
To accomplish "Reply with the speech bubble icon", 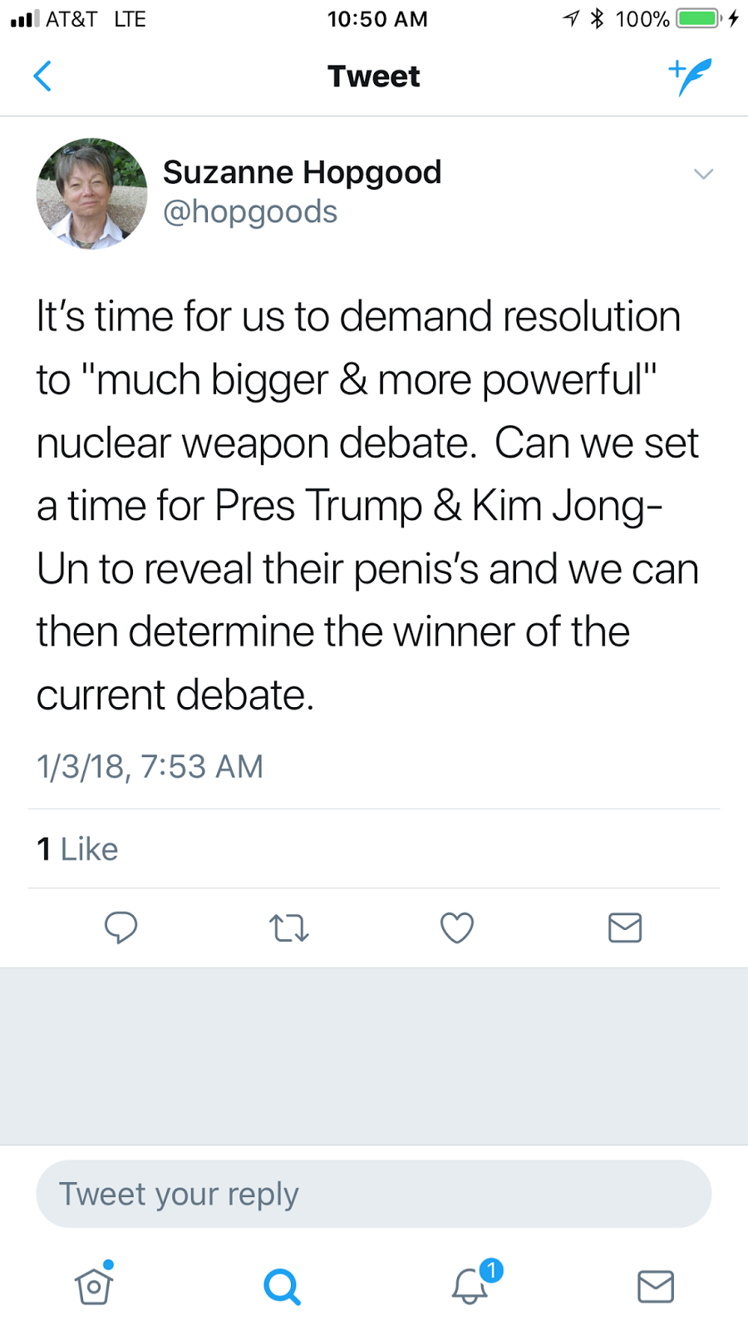I will pos(121,927).
